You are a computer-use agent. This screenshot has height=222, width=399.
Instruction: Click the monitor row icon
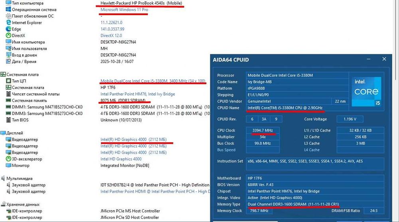click(8, 165)
